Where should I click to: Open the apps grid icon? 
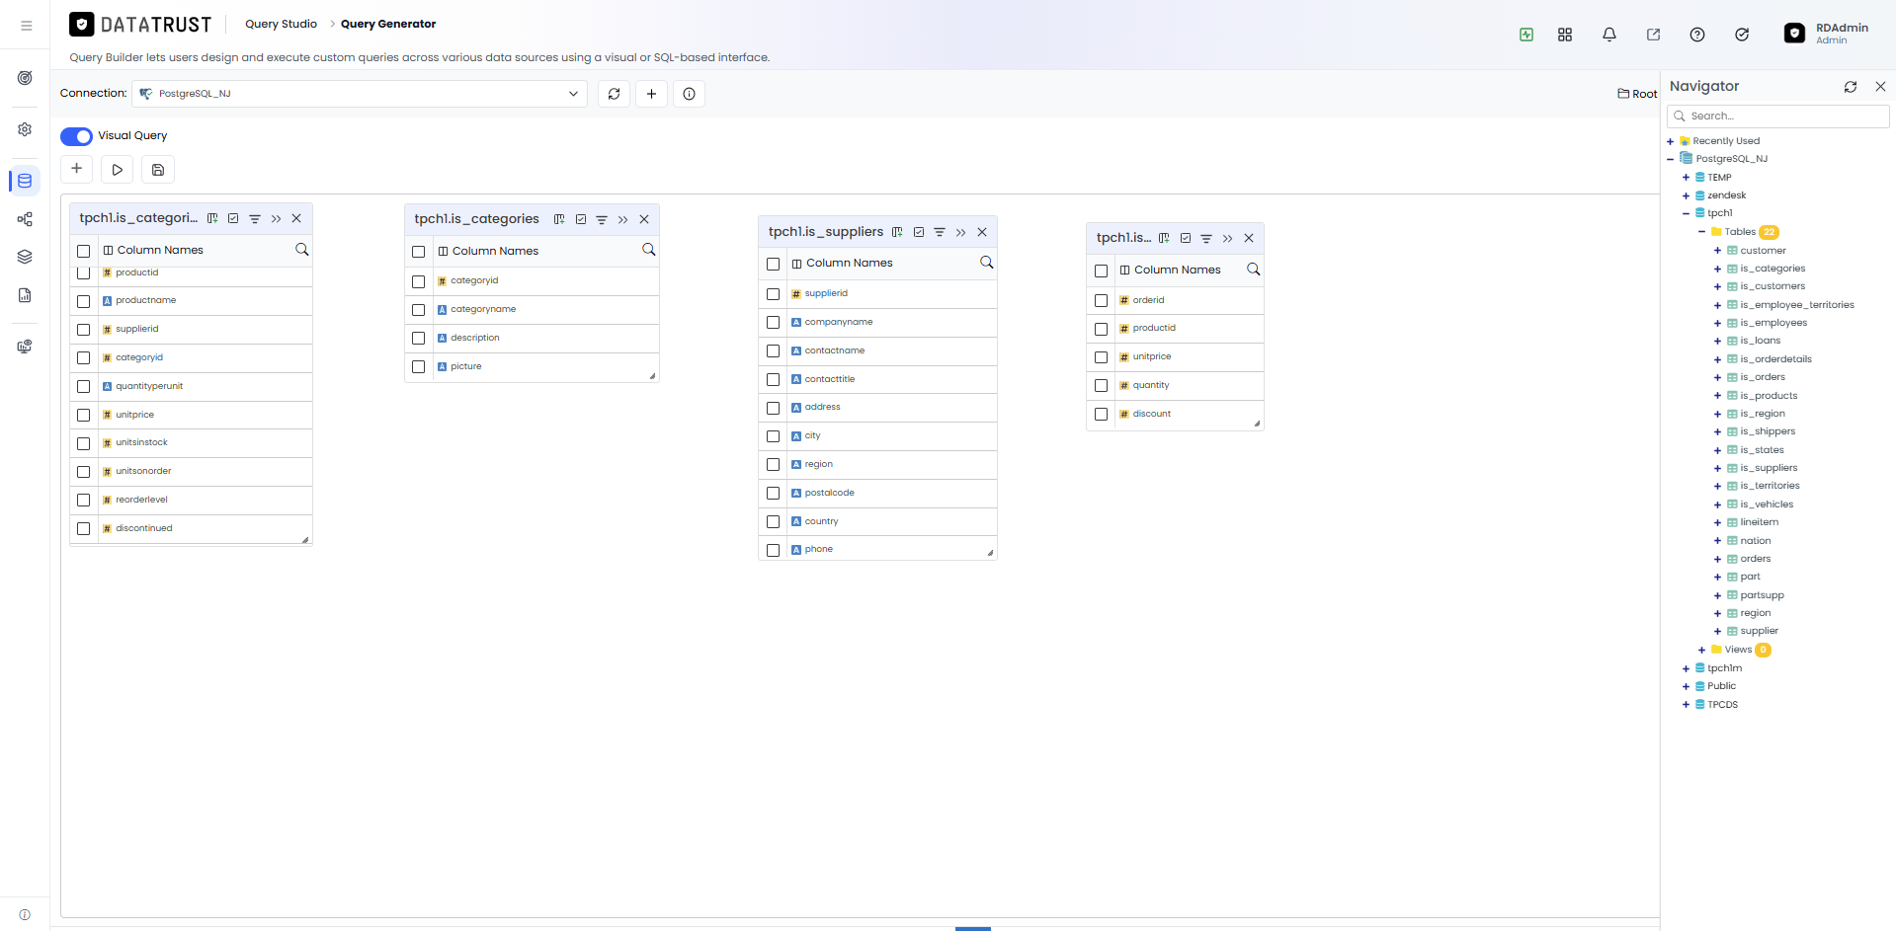click(x=1565, y=35)
